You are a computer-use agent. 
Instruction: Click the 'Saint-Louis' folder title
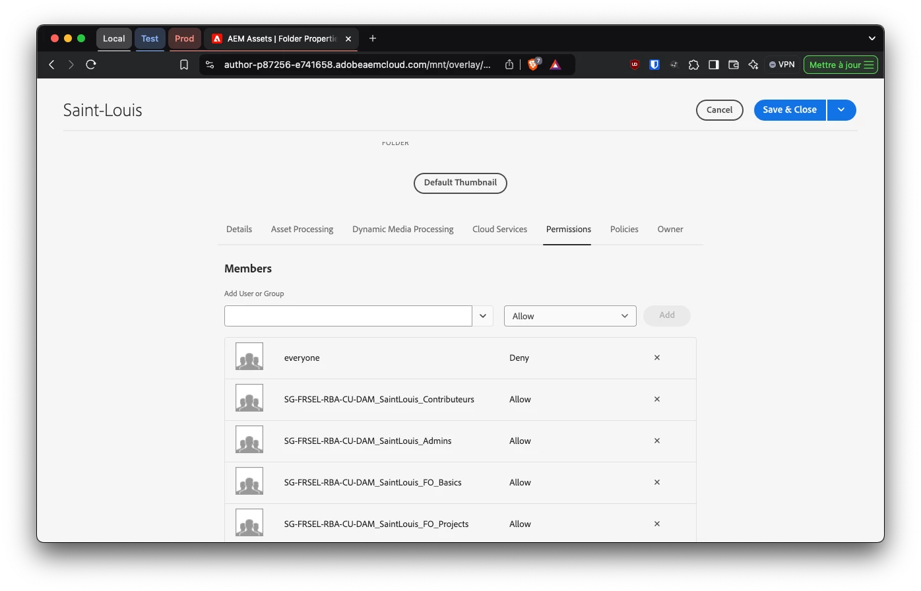[x=103, y=110]
